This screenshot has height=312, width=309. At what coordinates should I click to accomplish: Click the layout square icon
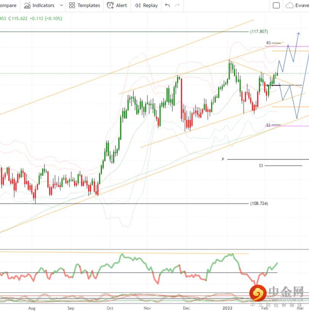point(276,5)
